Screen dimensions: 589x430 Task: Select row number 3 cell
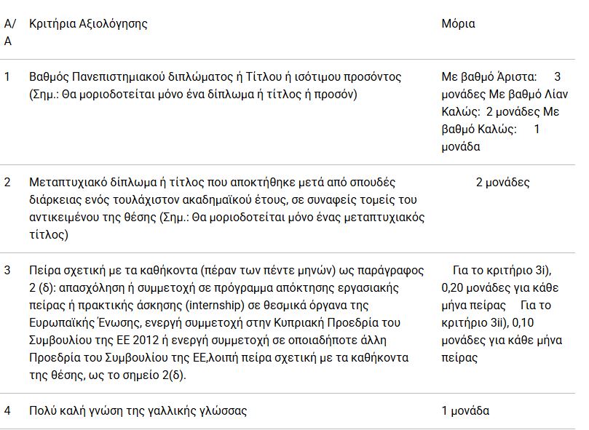coord(7,270)
